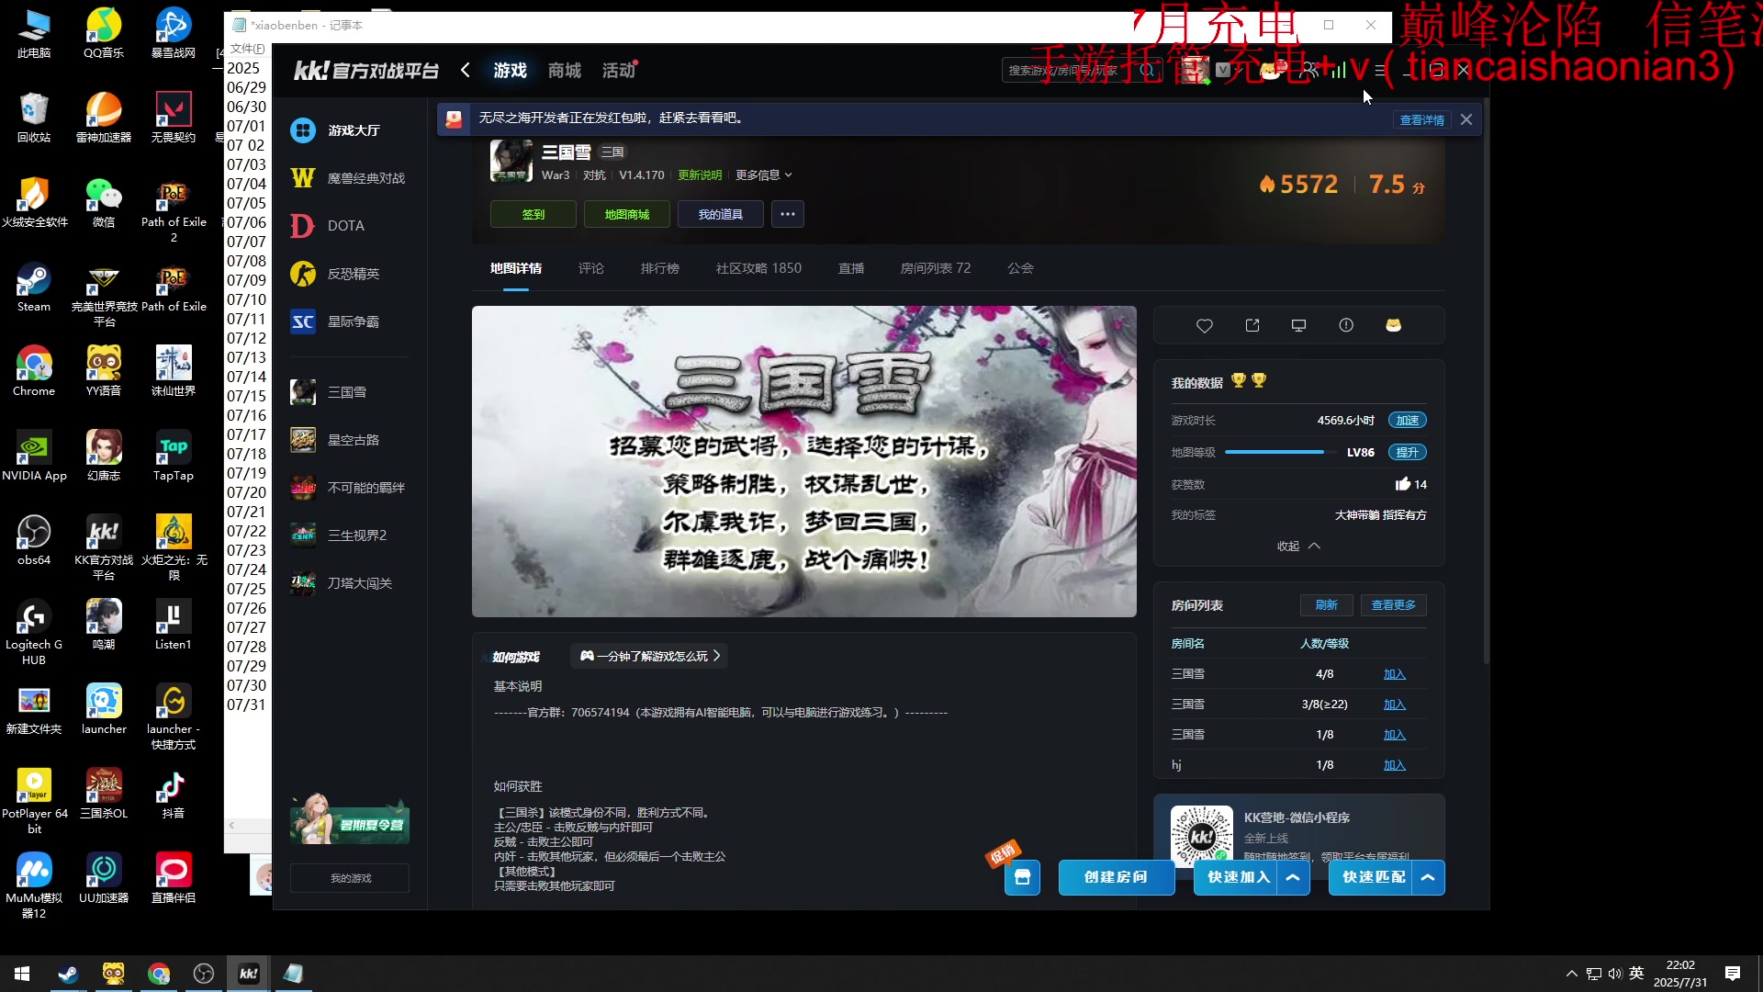The image size is (1763, 992).
Task: Open 魔兽经典对战 in the sidebar
Action: (349, 178)
